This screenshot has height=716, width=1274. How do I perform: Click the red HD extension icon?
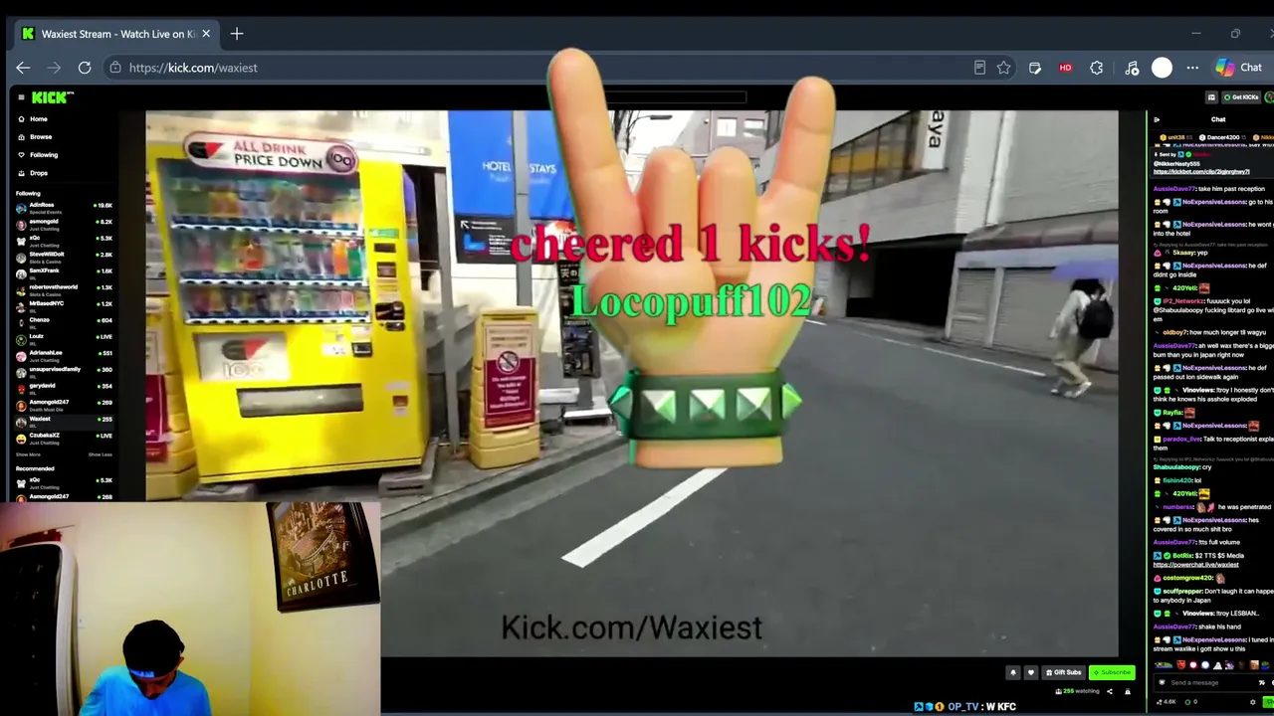click(x=1065, y=68)
